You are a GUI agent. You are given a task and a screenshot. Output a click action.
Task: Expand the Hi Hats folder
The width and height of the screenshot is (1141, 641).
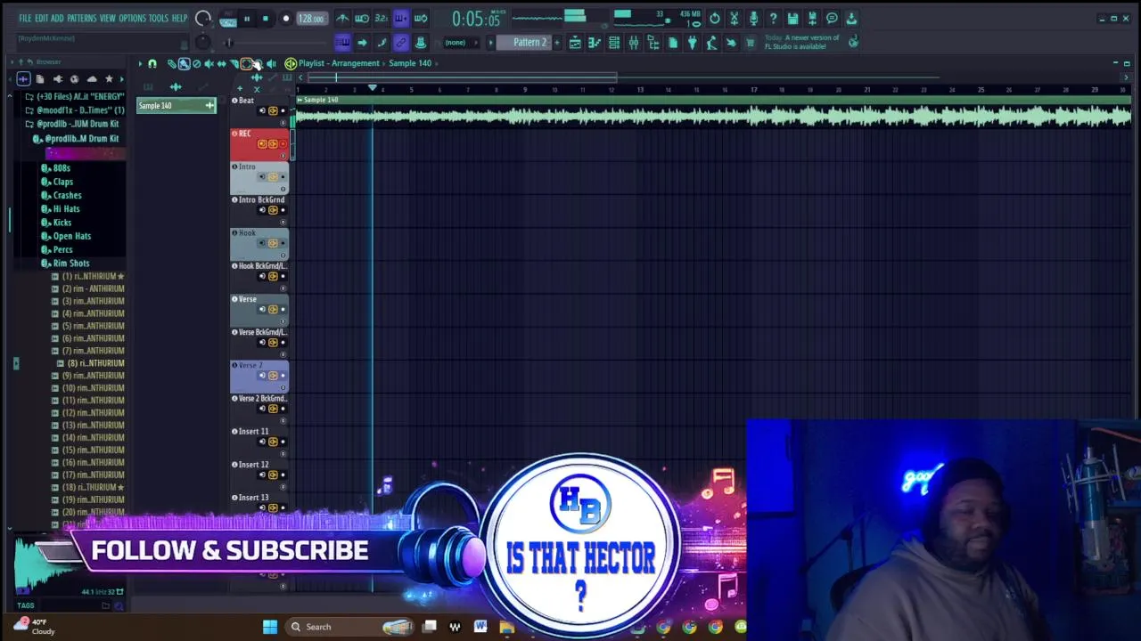(61, 209)
